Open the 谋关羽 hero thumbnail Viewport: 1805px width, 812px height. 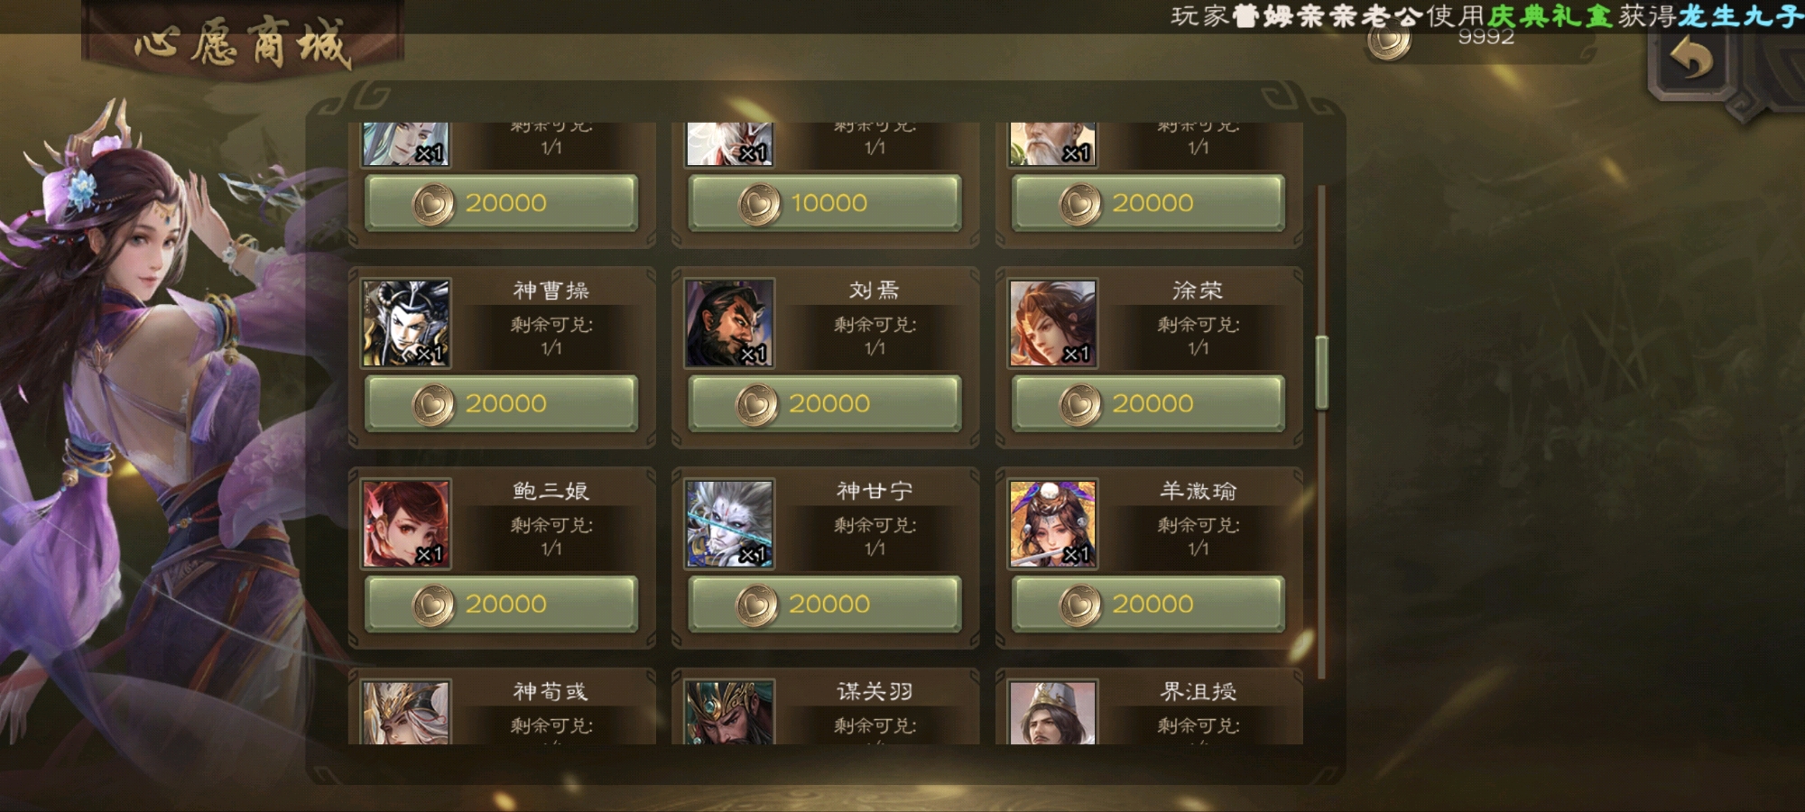coord(729,712)
